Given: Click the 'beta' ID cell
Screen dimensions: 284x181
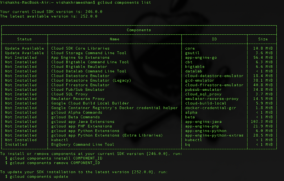Looking at the screenshot, I should (190, 117).
